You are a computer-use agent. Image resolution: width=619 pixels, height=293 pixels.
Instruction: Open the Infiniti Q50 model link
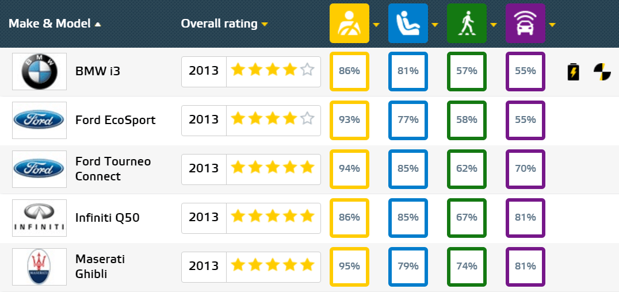click(108, 218)
